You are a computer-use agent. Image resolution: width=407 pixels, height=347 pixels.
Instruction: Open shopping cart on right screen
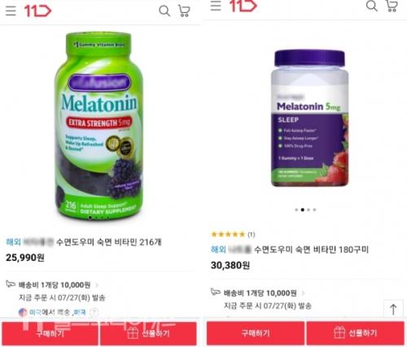(x=392, y=6)
